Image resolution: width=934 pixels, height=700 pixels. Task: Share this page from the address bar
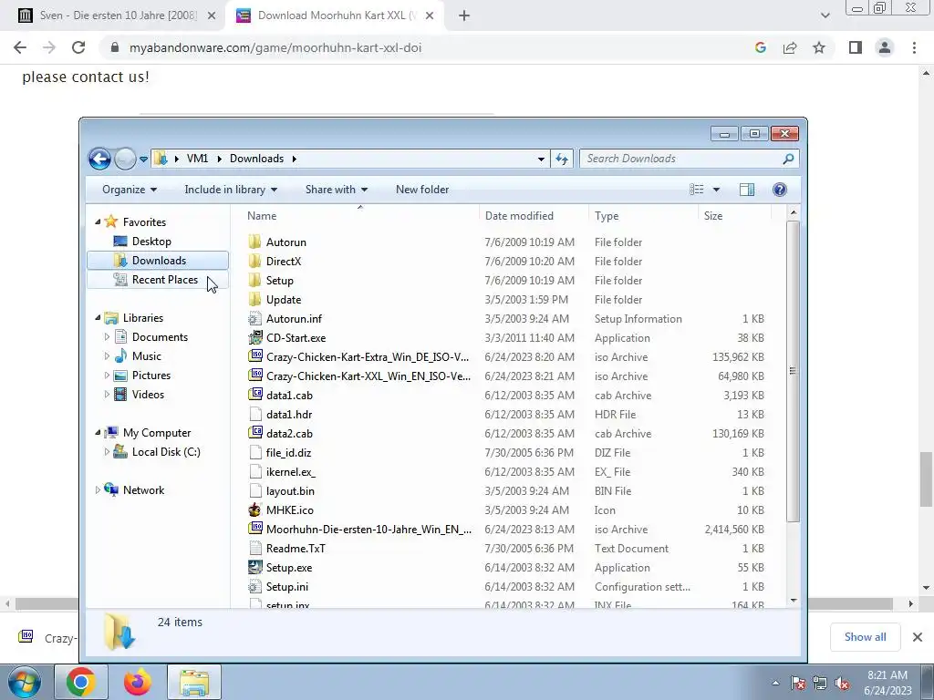click(790, 47)
